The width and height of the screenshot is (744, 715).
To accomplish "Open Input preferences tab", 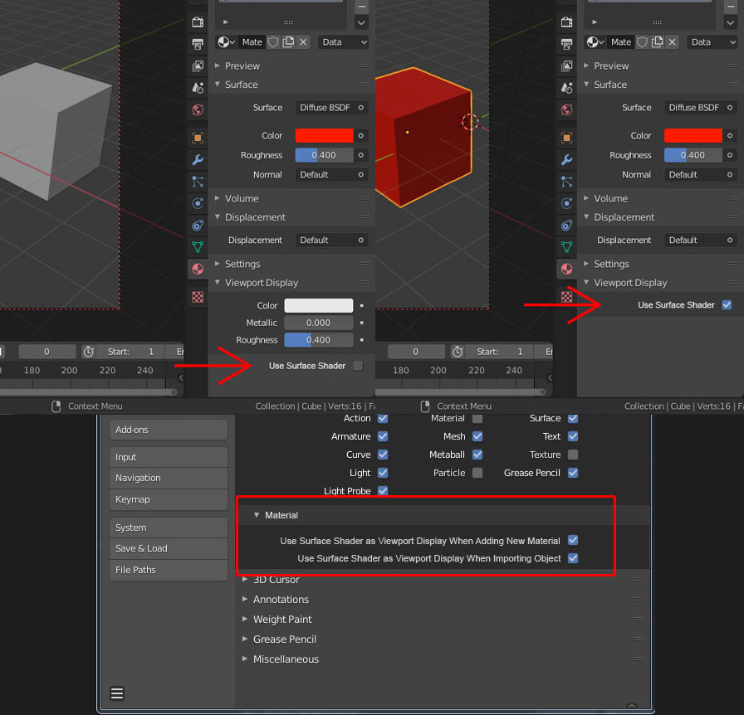I will [x=169, y=457].
